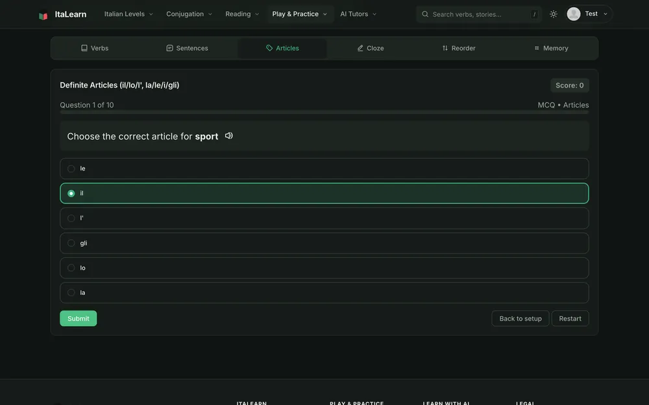This screenshot has height=405, width=649.
Task: Open the Conjugation dropdown menu
Action: tap(189, 14)
